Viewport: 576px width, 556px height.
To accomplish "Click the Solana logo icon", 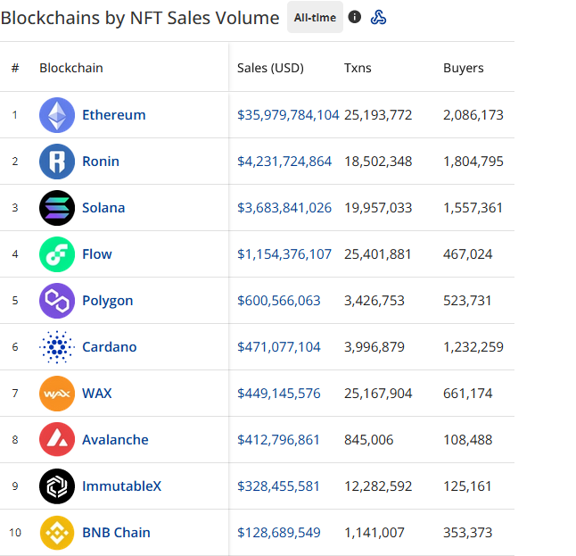I will [x=57, y=208].
